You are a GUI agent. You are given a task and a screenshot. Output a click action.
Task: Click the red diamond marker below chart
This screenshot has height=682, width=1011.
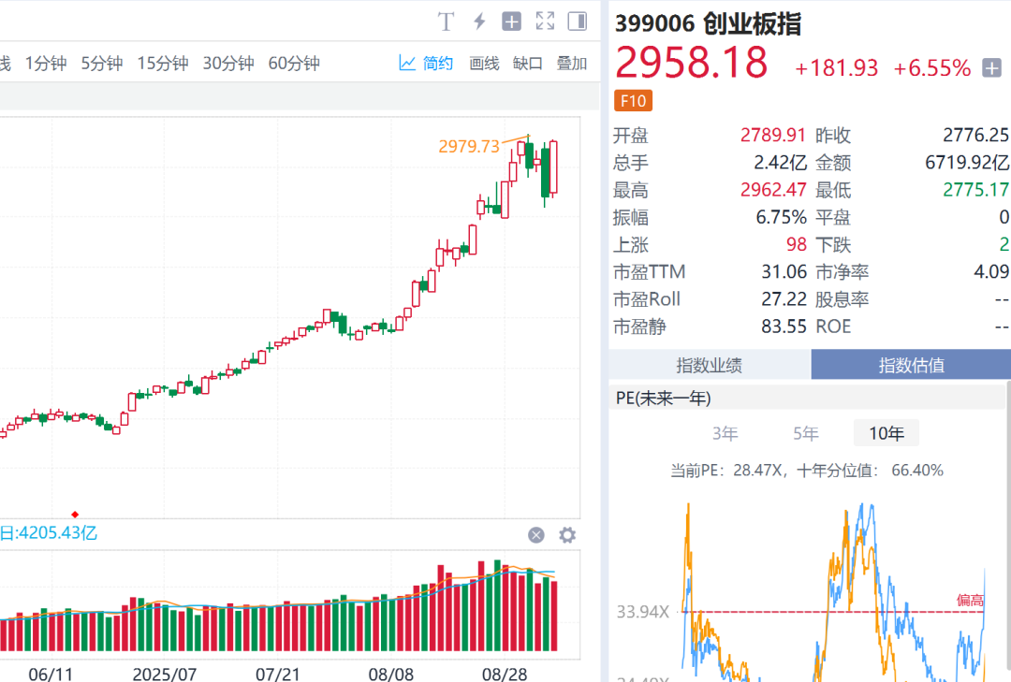point(75,515)
